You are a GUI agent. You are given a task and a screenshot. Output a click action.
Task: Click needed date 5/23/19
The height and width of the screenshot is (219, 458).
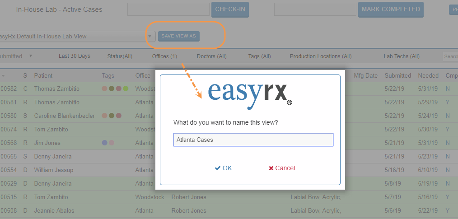(x=428, y=157)
